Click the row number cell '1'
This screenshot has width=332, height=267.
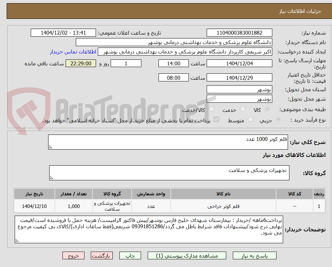click(x=319, y=206)
